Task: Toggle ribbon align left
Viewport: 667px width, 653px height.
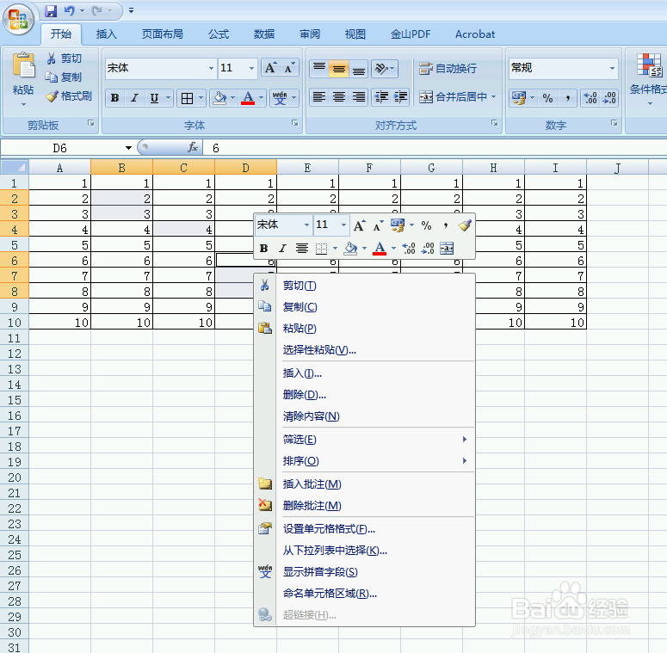Action: tap(319, 97)
